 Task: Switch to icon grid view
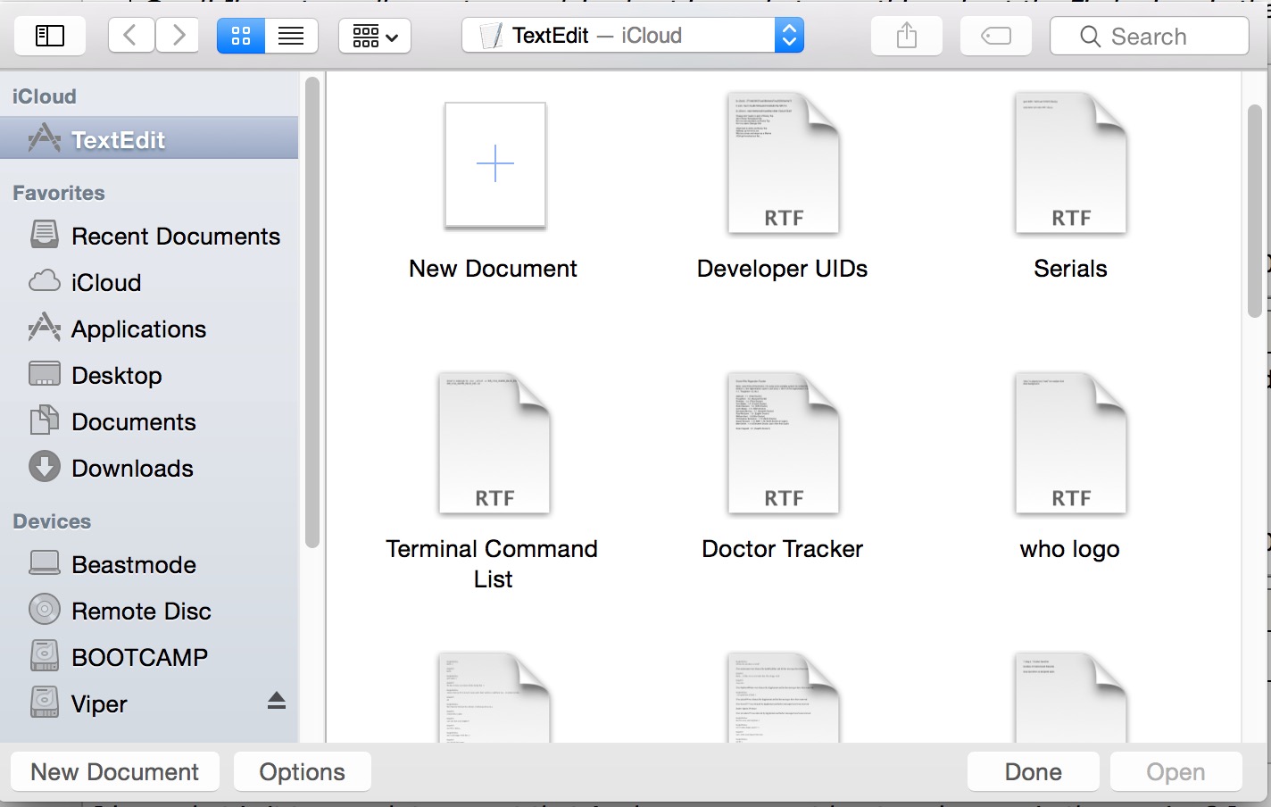click(241, 36)
